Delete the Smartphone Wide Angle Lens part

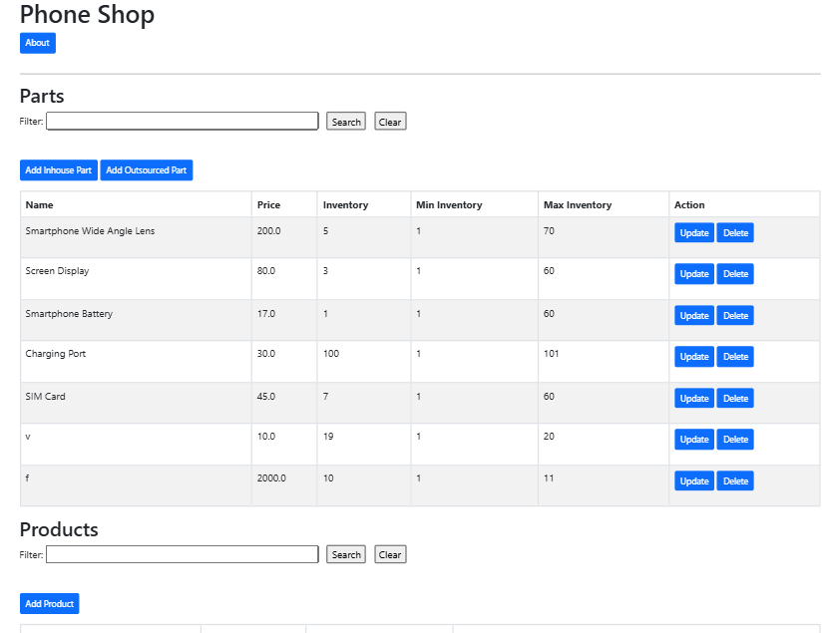pos(734,232)
